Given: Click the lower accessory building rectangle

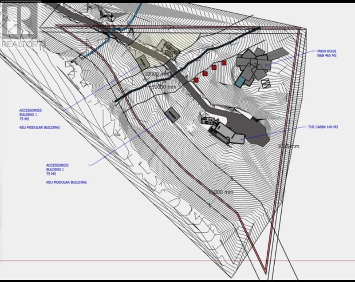Looking at the screenshot, I should click(x=172, y=115).
